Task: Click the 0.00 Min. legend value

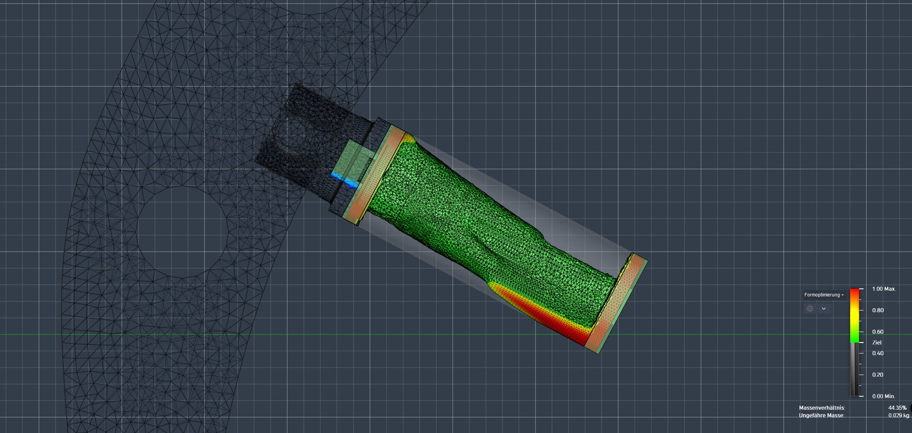Action: 883,396
